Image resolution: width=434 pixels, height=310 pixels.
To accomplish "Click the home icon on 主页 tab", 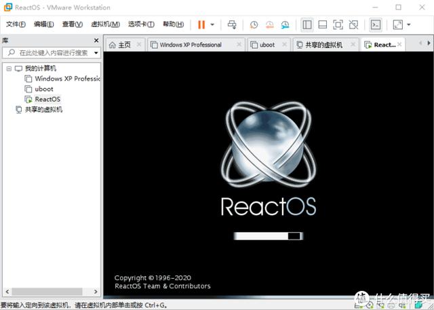I will tap(112, 45).
